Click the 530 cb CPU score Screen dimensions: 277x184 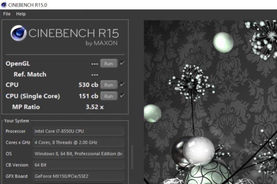[88, 85]
